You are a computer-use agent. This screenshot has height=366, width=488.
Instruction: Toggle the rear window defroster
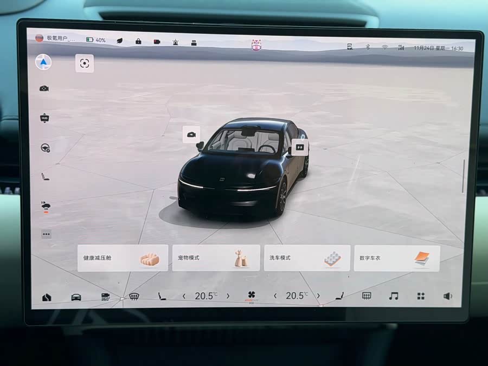click(x=367, y=296)
